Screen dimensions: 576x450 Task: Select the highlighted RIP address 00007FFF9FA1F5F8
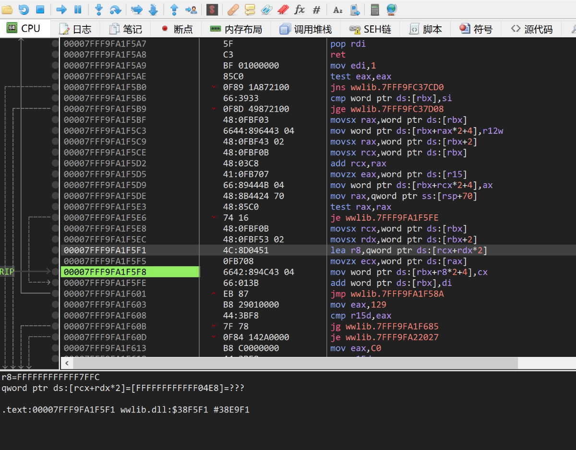tap(105, 272)
